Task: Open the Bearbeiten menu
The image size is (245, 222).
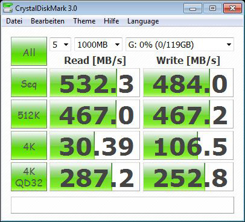Action: coord(48,21)
